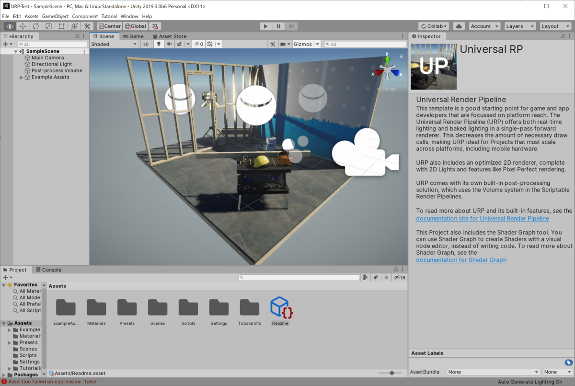The height and width of the screenshot is (386, 575).
Task: Open the Account dropdown
Action: (484, 26)
